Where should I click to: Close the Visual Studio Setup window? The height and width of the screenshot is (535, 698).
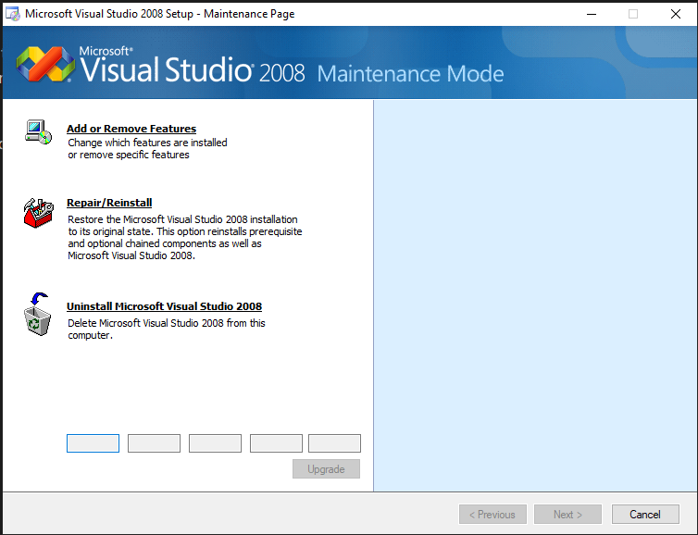(676, 14)
